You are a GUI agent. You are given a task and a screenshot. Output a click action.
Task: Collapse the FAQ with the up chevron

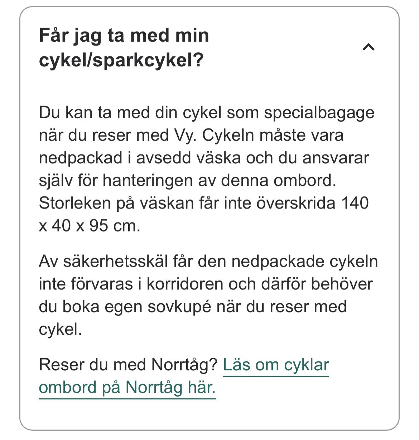coord(369,47)
